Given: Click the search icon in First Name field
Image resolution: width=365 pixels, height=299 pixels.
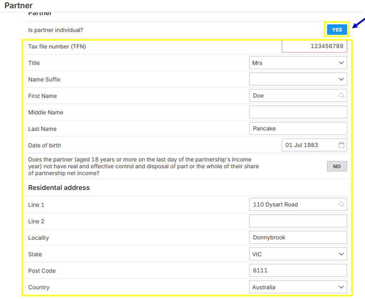Looking at the screenshot, I should tap(341, 95).
